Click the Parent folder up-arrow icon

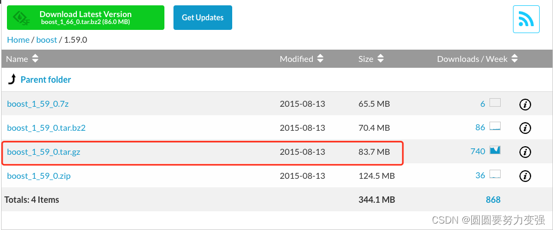(12, 80)
